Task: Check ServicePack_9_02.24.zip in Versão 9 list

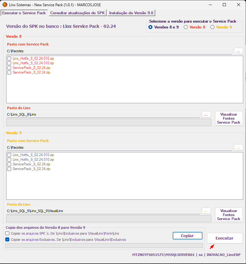Action: coord(9,169)
